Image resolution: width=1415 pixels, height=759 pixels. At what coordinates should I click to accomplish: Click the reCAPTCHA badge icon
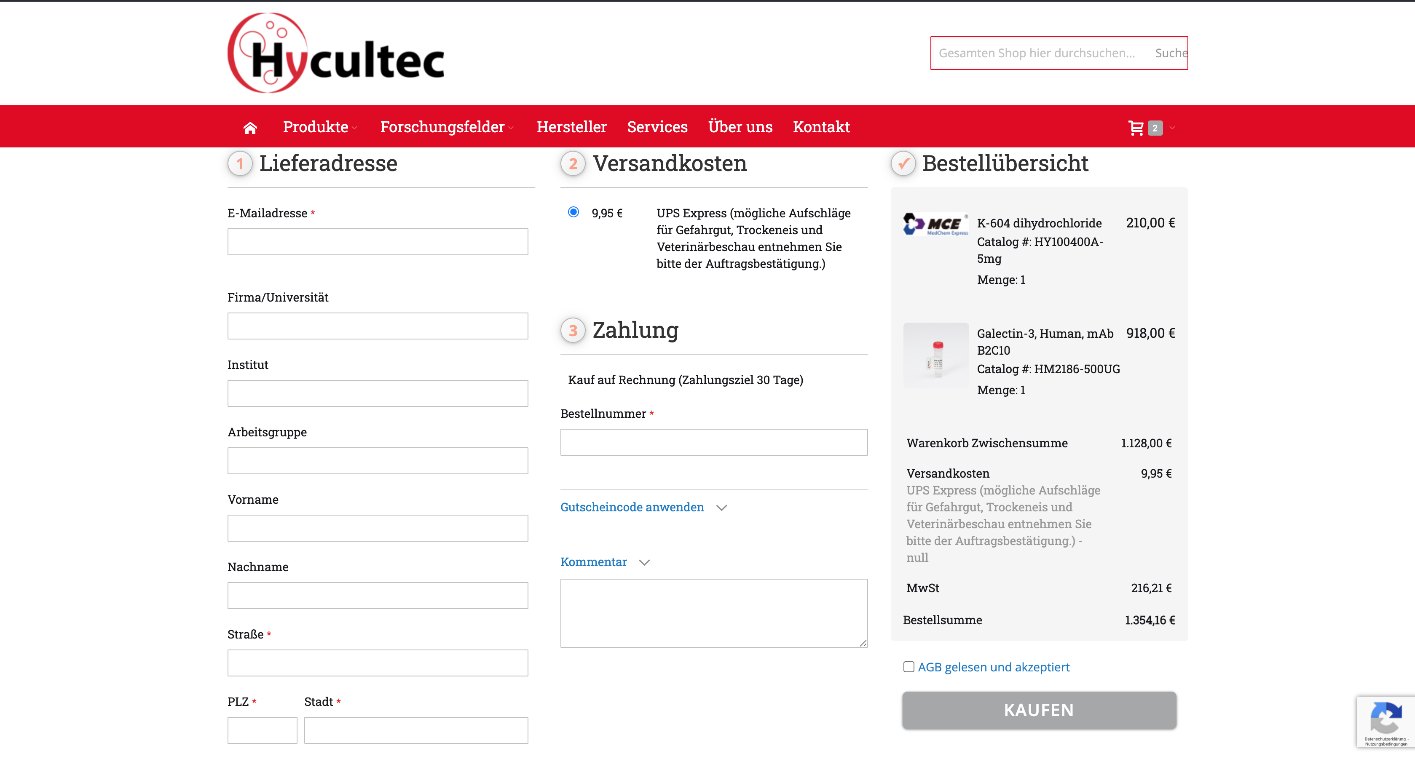pos(1386,717)
